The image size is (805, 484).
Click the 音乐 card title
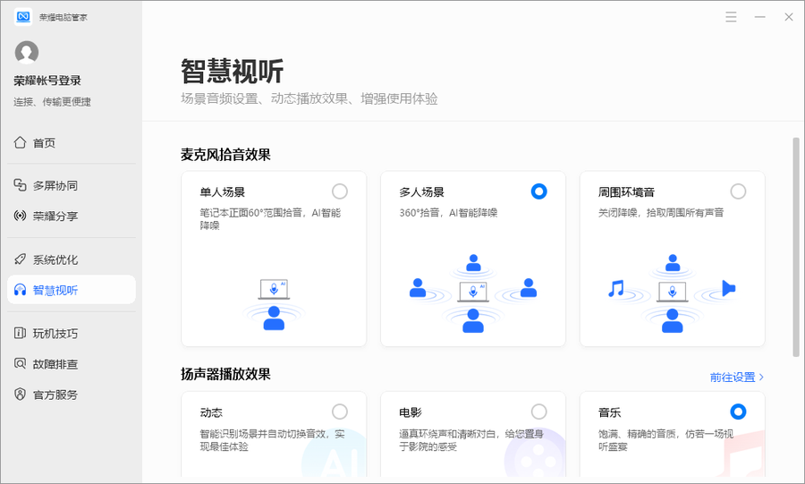609,412
